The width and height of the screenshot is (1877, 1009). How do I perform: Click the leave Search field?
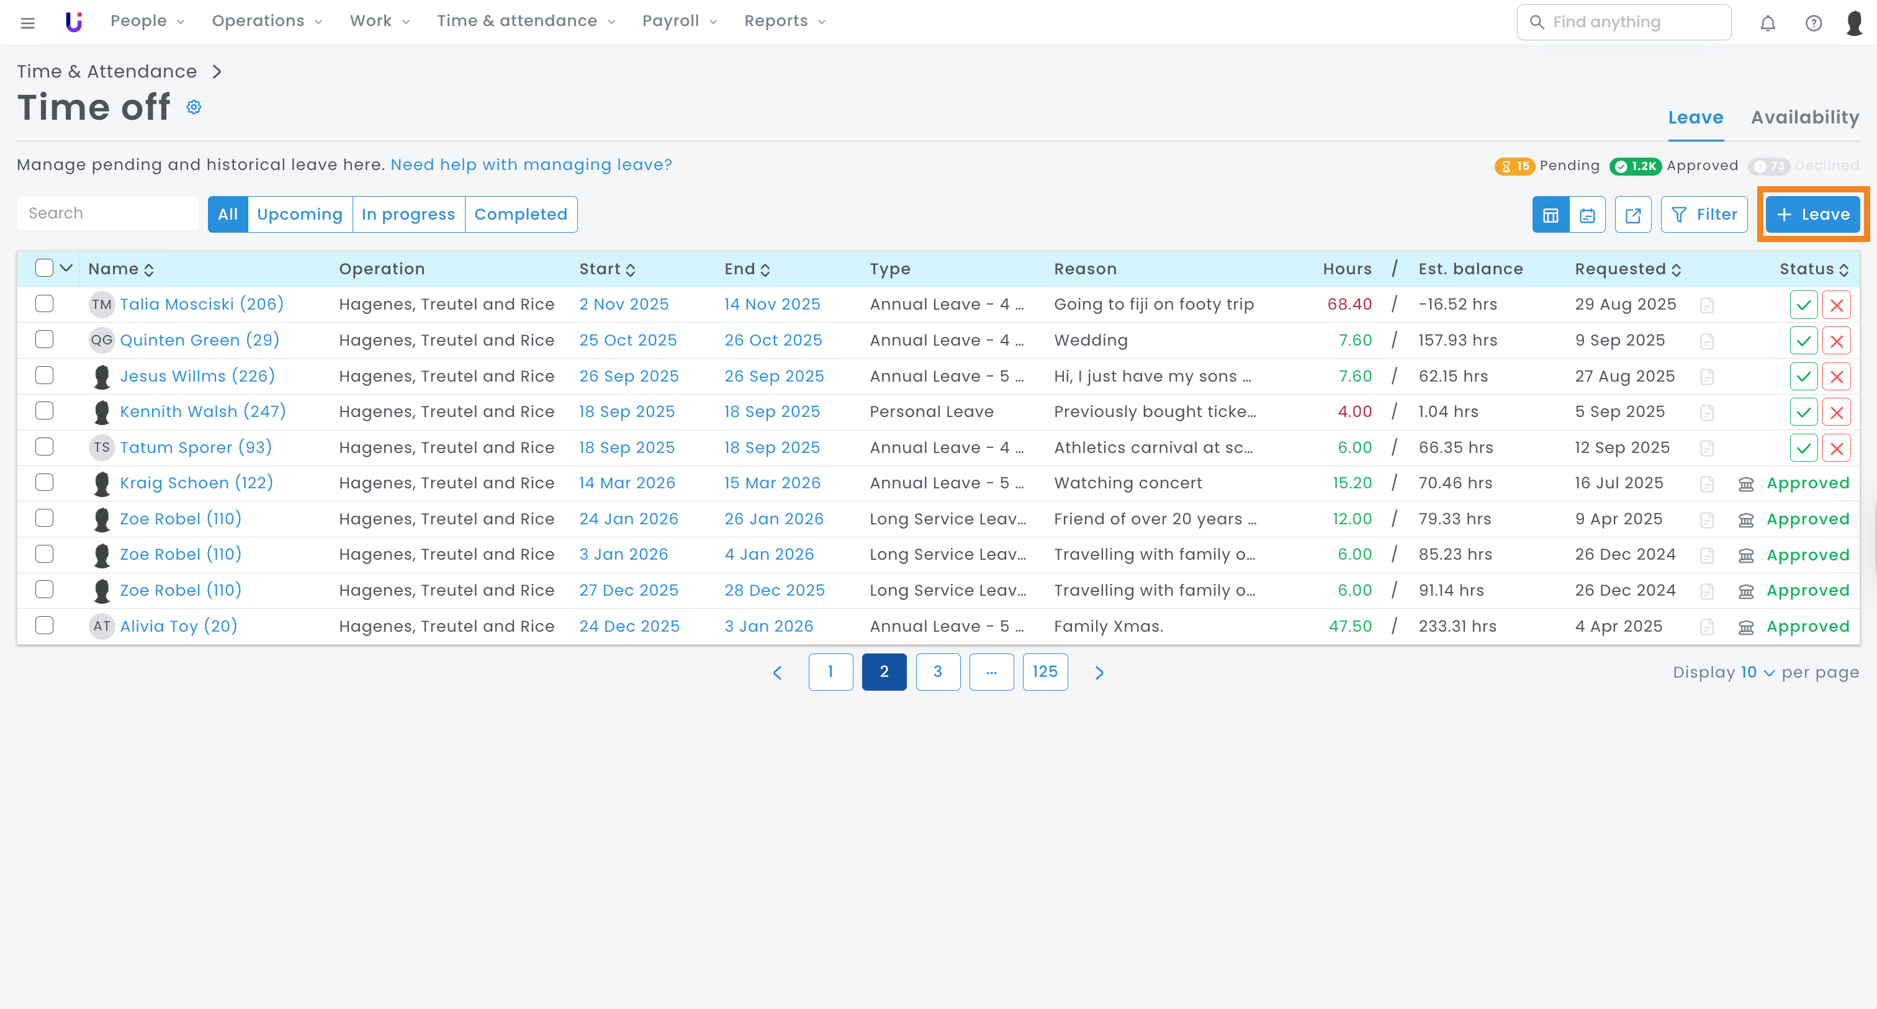pyautogui.click(x=108, y=213)
